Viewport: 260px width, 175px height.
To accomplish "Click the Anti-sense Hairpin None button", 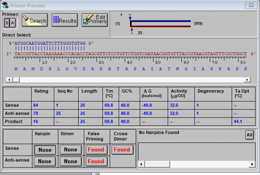I will (x=45, y=161).
